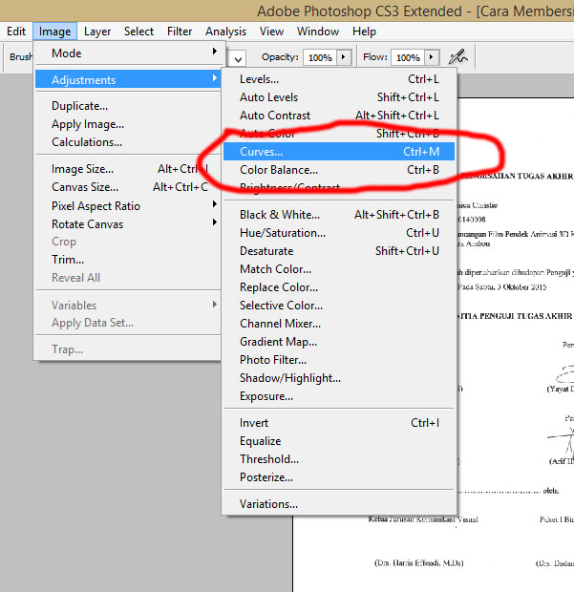Open Shadow/Highlight... adjustment

pyautogui.click(x=339, y=377)
